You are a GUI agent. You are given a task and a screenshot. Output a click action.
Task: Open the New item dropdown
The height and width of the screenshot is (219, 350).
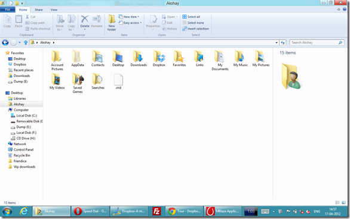pos(129,17)
